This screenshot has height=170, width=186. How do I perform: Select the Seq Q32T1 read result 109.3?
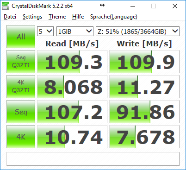pos(72,62)
